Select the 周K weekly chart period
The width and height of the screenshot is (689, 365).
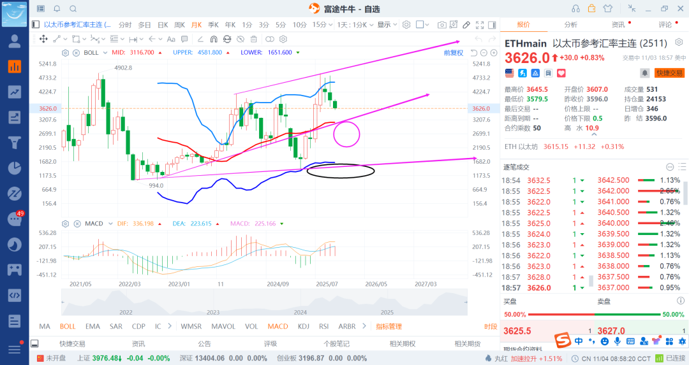179,25
